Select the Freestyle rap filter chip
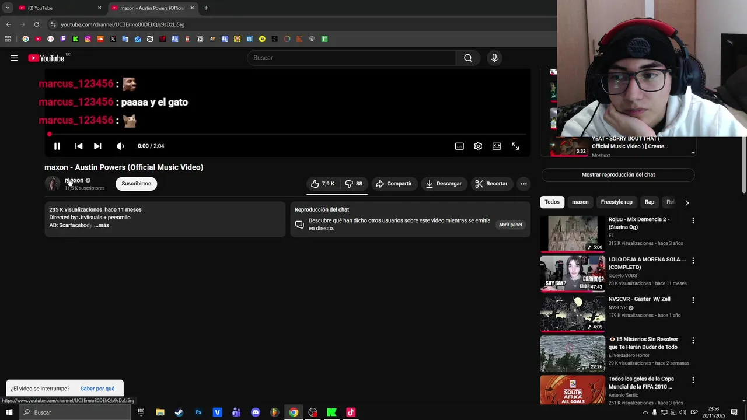 pos(616,202)
